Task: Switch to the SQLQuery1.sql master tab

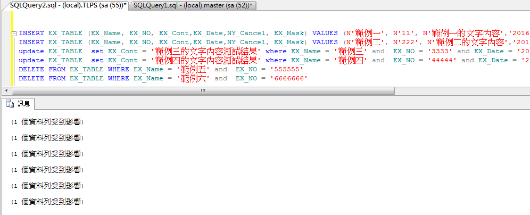Action: [x=193, y=5]
